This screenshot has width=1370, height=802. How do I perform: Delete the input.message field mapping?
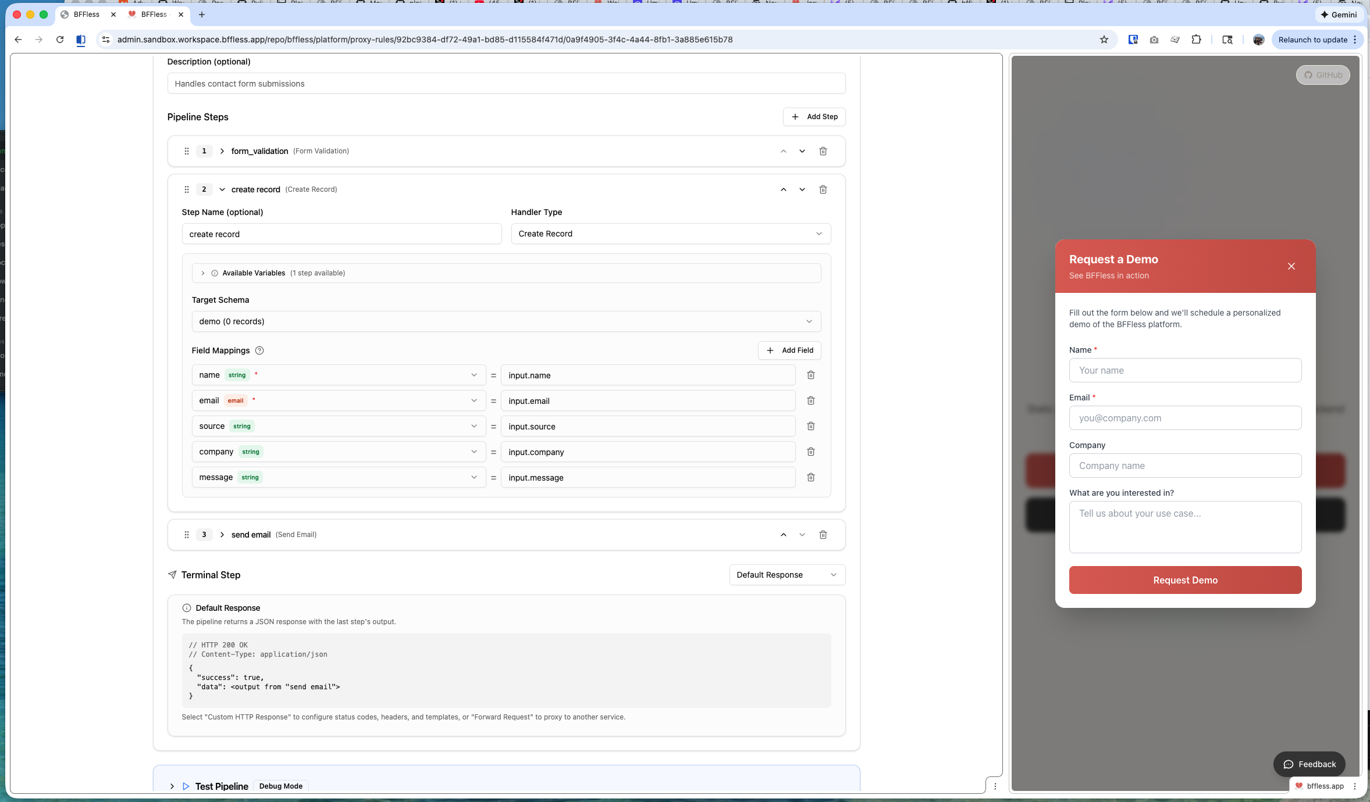(x=810, y=477)
